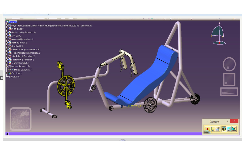
Task: Expand the rearwheel (rearwheel.1) node
Action: (6, 39)
